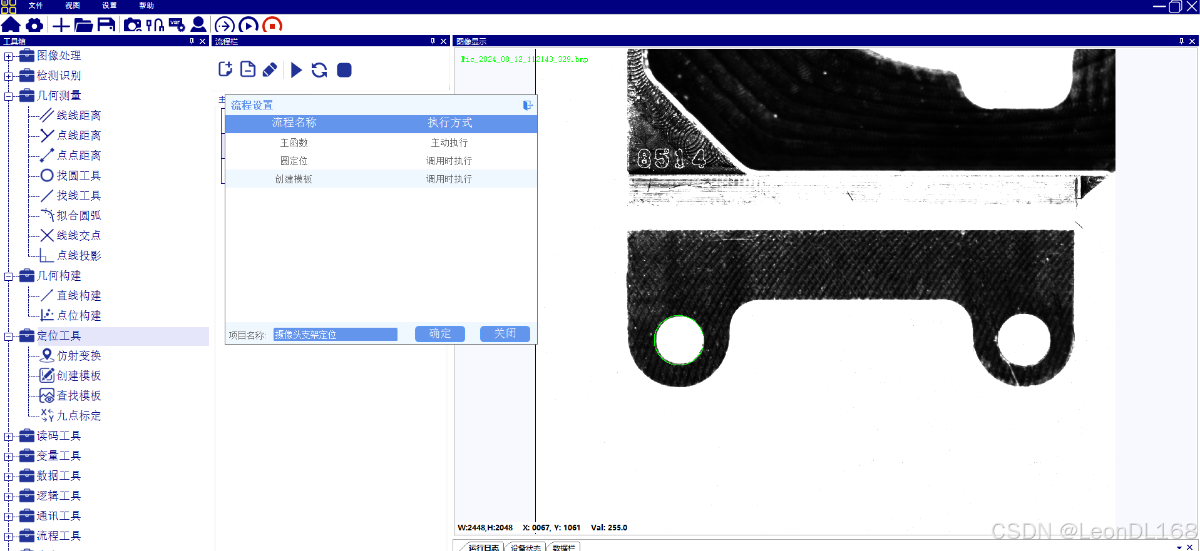
Task: Expand the 变量工具 tree node
Action: pos(8,457)
